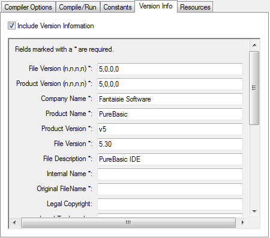The image size is (270, 238).
Task: Click the Legal Copyright field
Action: click(x=170, y=204)
